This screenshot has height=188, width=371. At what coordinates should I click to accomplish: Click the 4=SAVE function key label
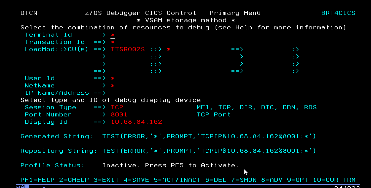click(x=136, y=180)
